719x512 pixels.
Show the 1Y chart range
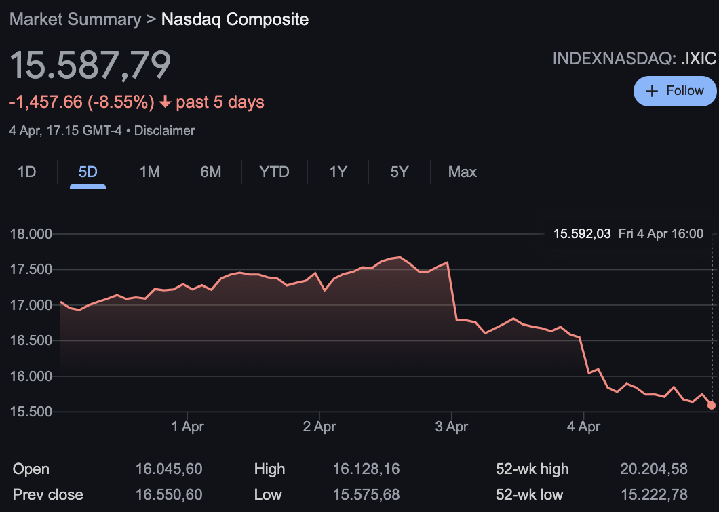click(x=338, y=172)
